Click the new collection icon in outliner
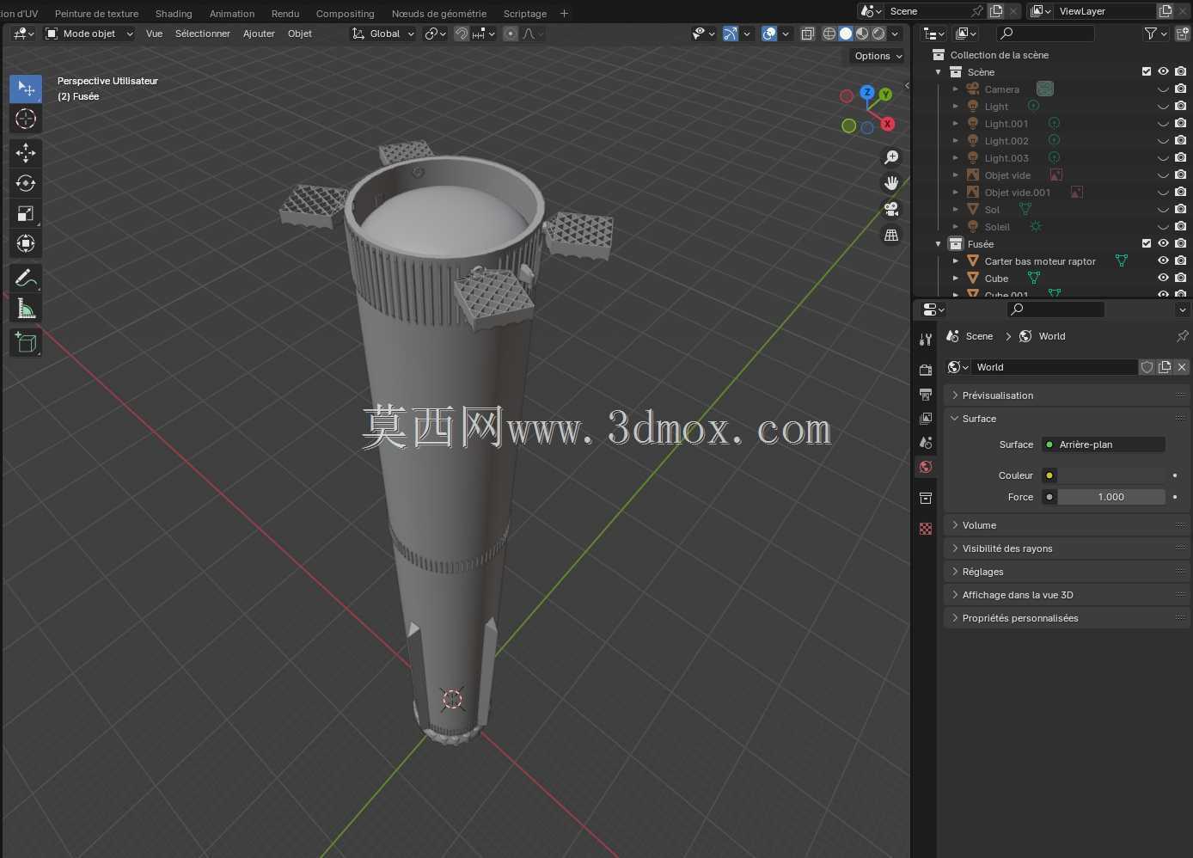 click(x=1183, y=34)
